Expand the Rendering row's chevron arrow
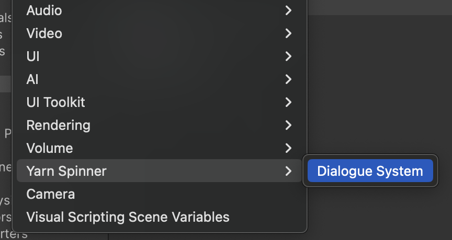 [x=288, y=125]
